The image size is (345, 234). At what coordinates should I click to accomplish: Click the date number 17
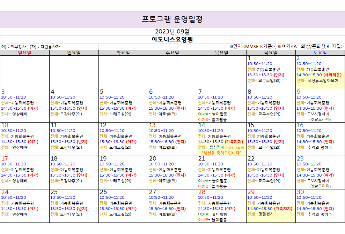pyautogui.click(x=5, y=159)
